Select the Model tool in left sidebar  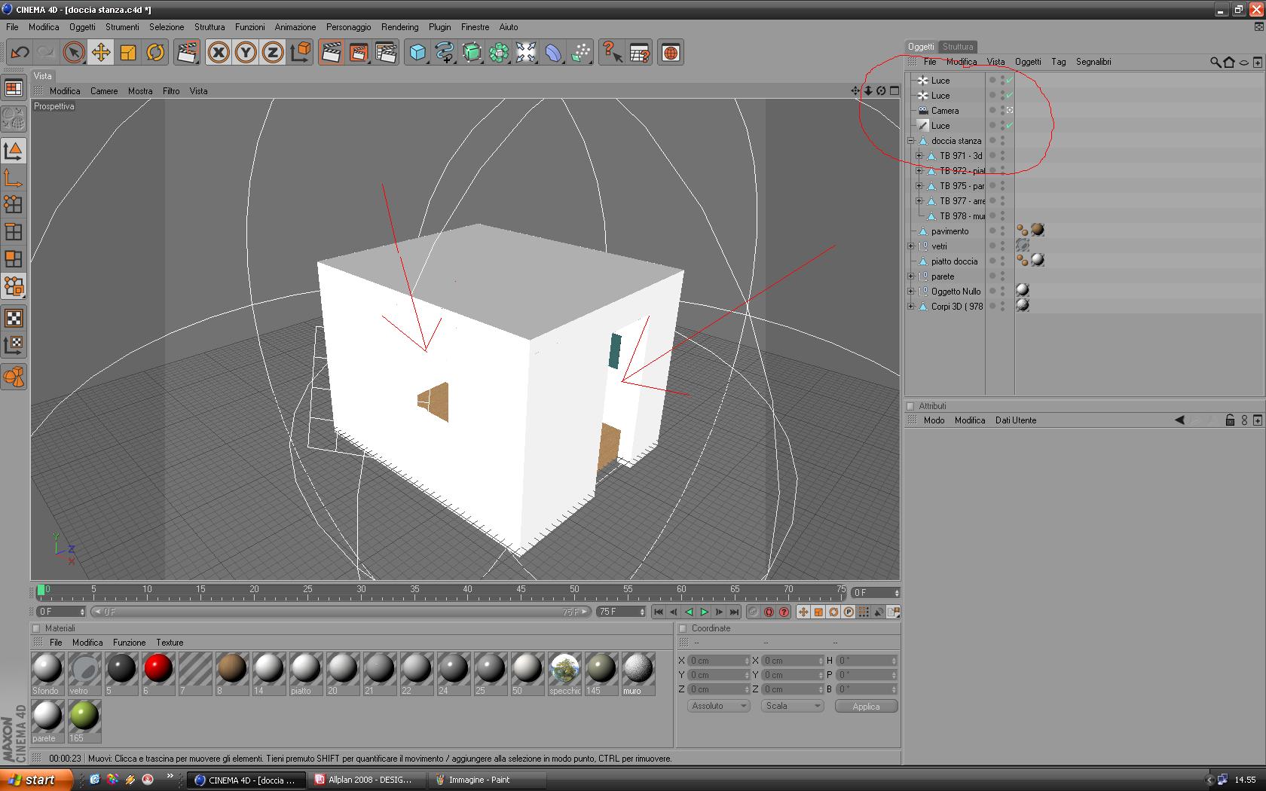[14, 151]
